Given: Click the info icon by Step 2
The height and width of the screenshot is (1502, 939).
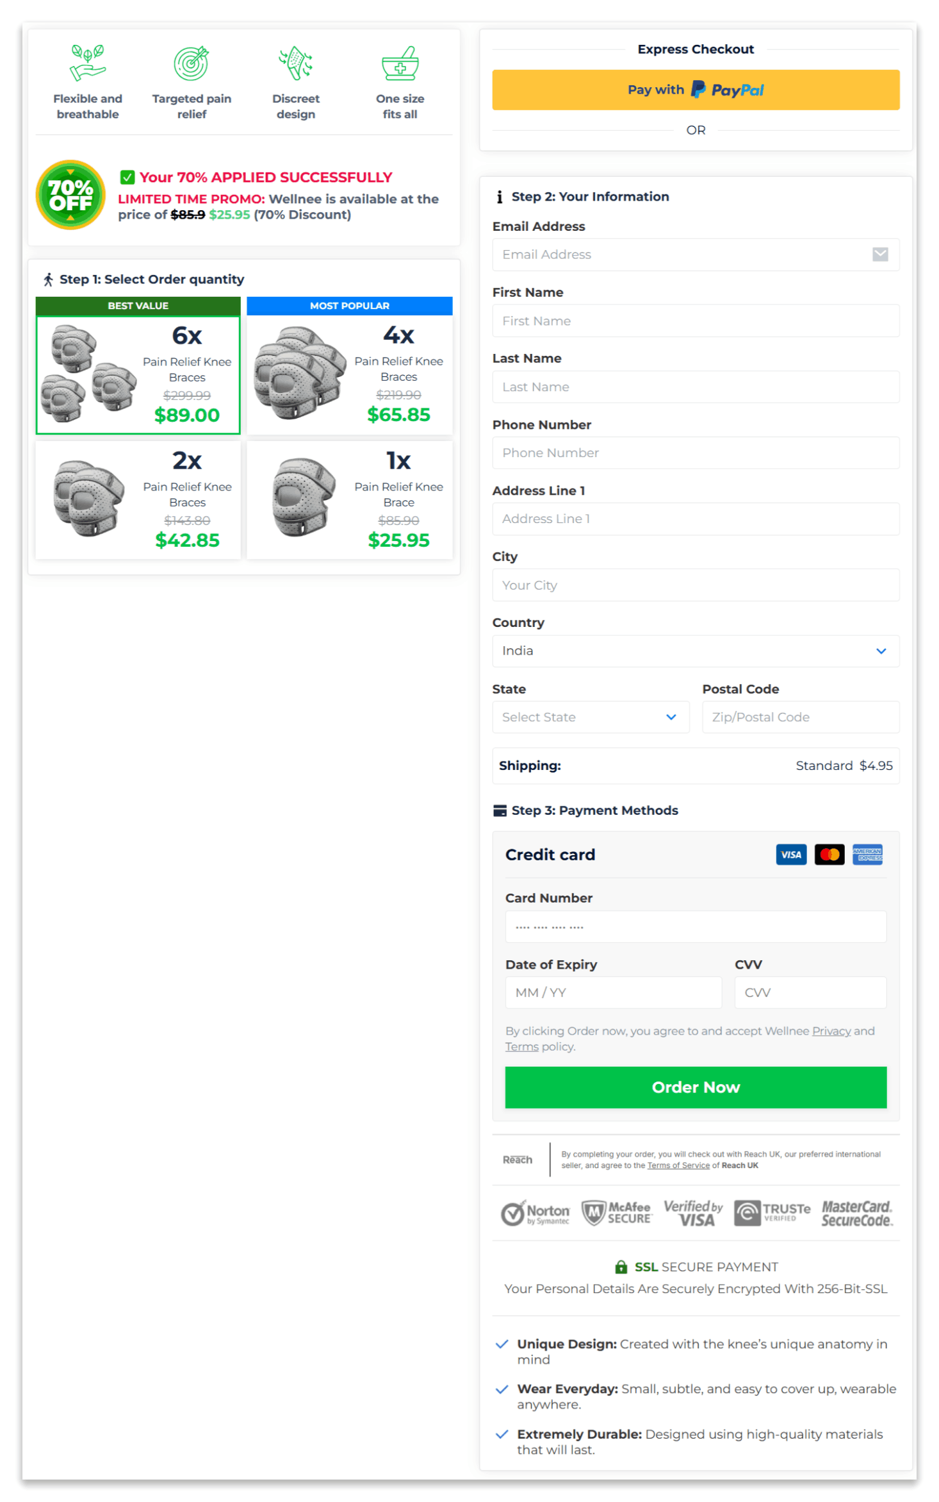Looking at the screenshot, I should click(x=500, y=197).
